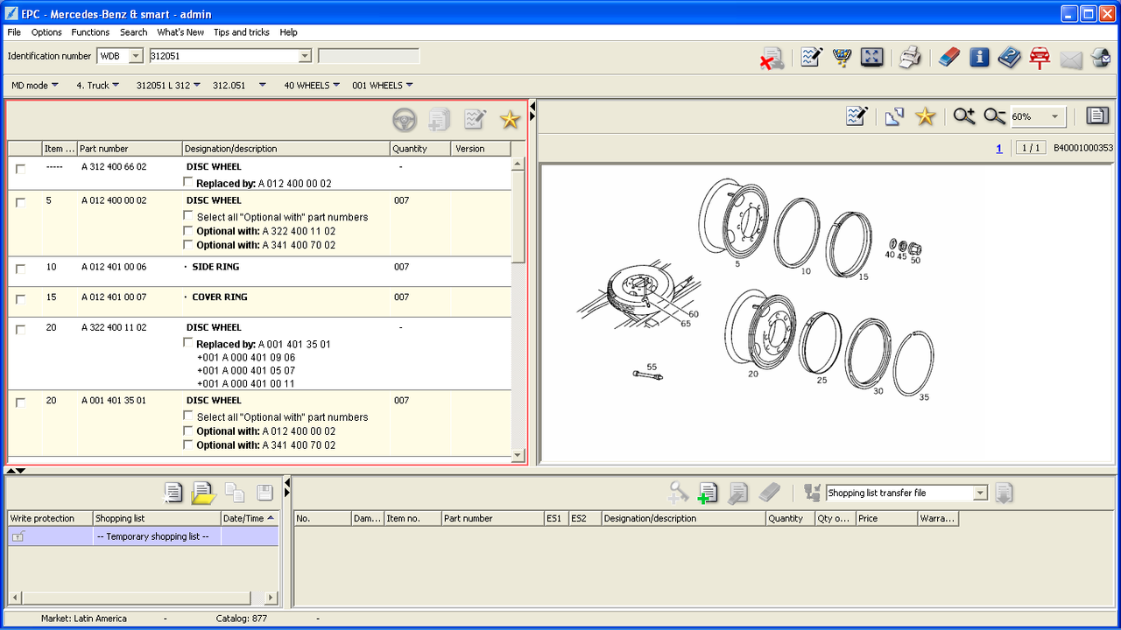Open the 4. Truck dropdown

pos(98,86)
